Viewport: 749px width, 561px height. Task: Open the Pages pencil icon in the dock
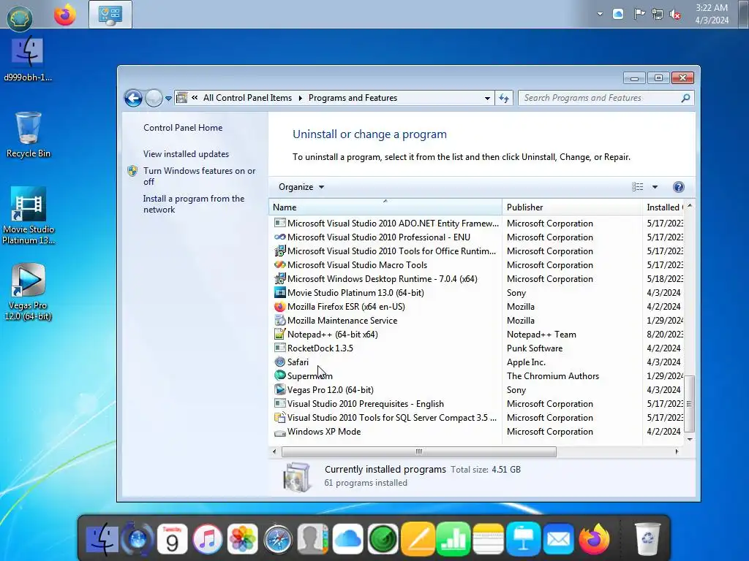coord(418,540)
